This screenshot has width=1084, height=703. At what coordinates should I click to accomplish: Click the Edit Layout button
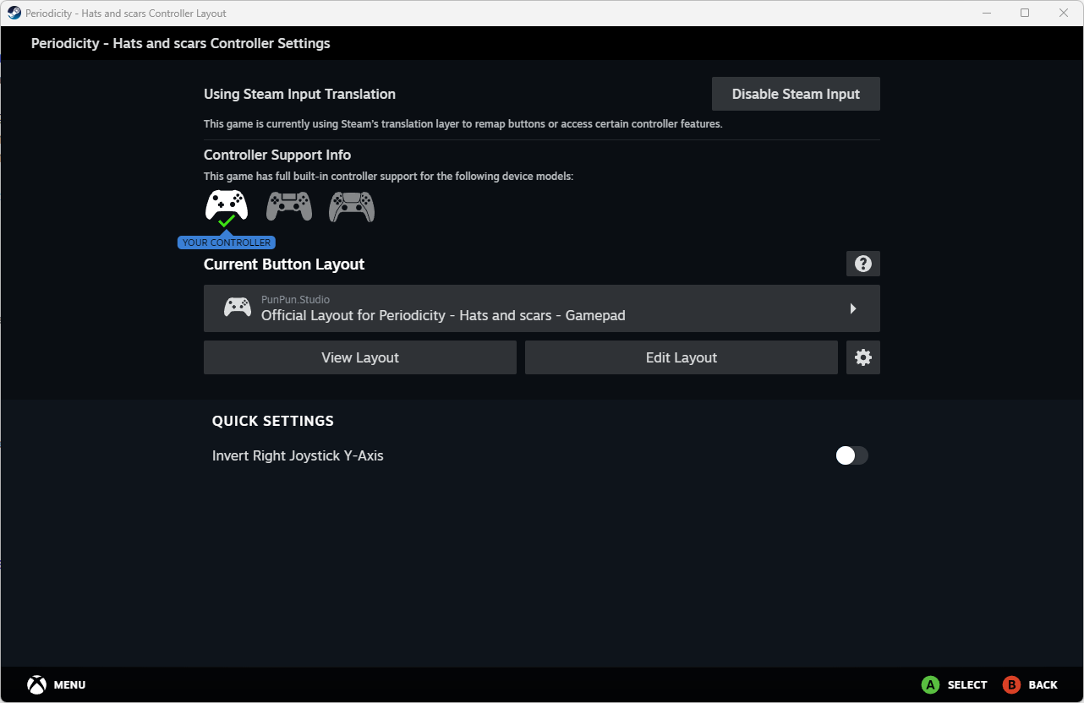682,357
